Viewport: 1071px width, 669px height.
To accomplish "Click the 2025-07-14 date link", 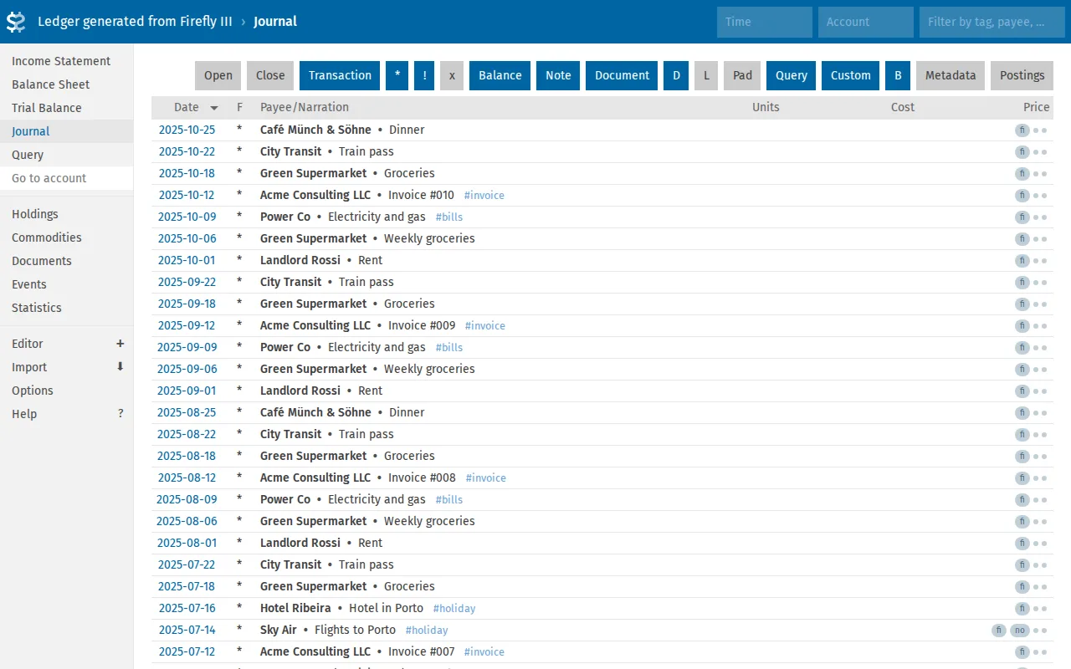I will (187, 631).
